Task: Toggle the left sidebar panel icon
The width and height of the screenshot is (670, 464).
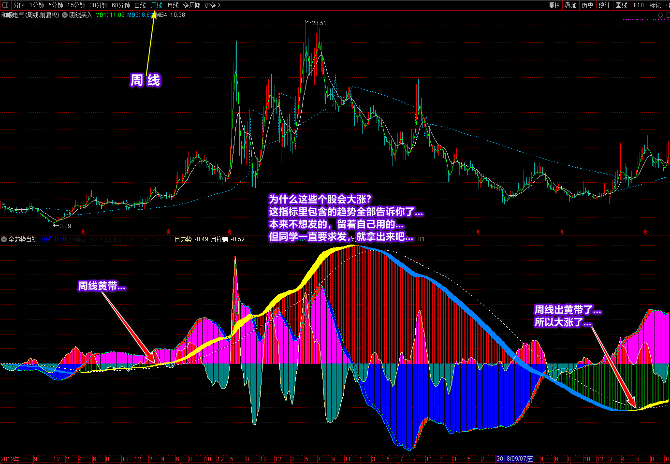Action: click(5, 5)
